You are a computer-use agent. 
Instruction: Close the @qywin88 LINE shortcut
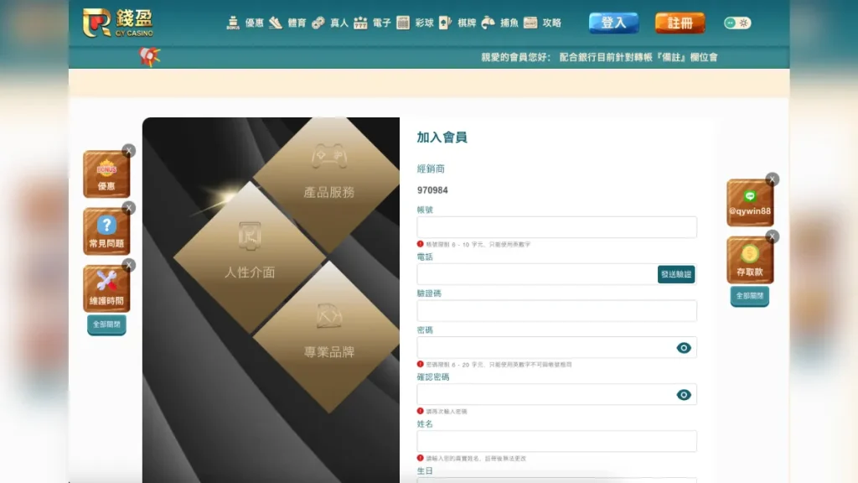pos(772,179)
